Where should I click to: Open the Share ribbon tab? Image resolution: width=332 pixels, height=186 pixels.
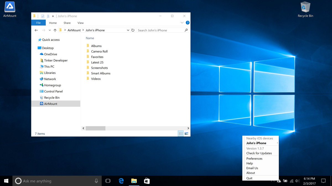67,23
